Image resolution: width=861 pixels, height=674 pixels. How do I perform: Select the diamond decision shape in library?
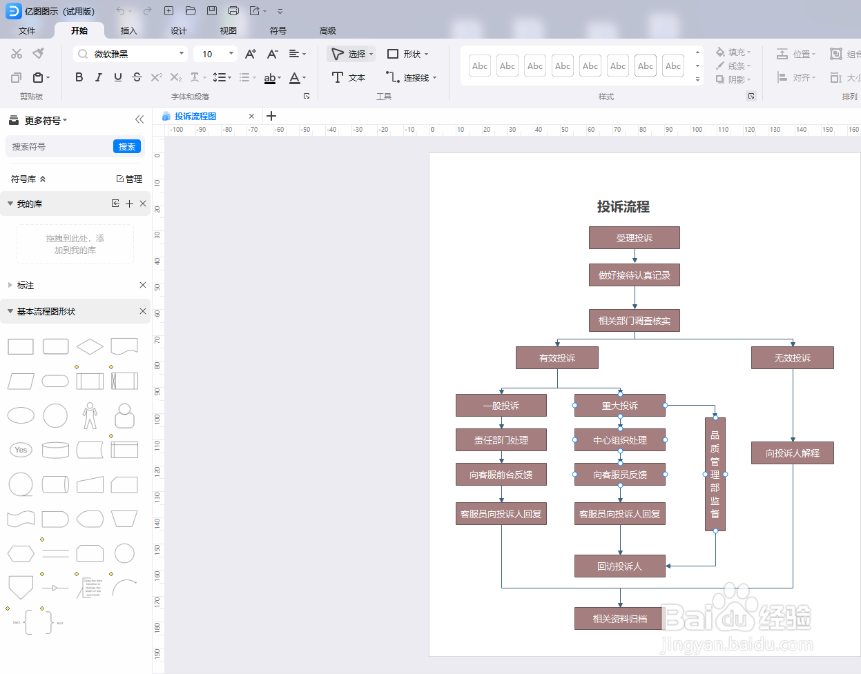pos(90,346)
